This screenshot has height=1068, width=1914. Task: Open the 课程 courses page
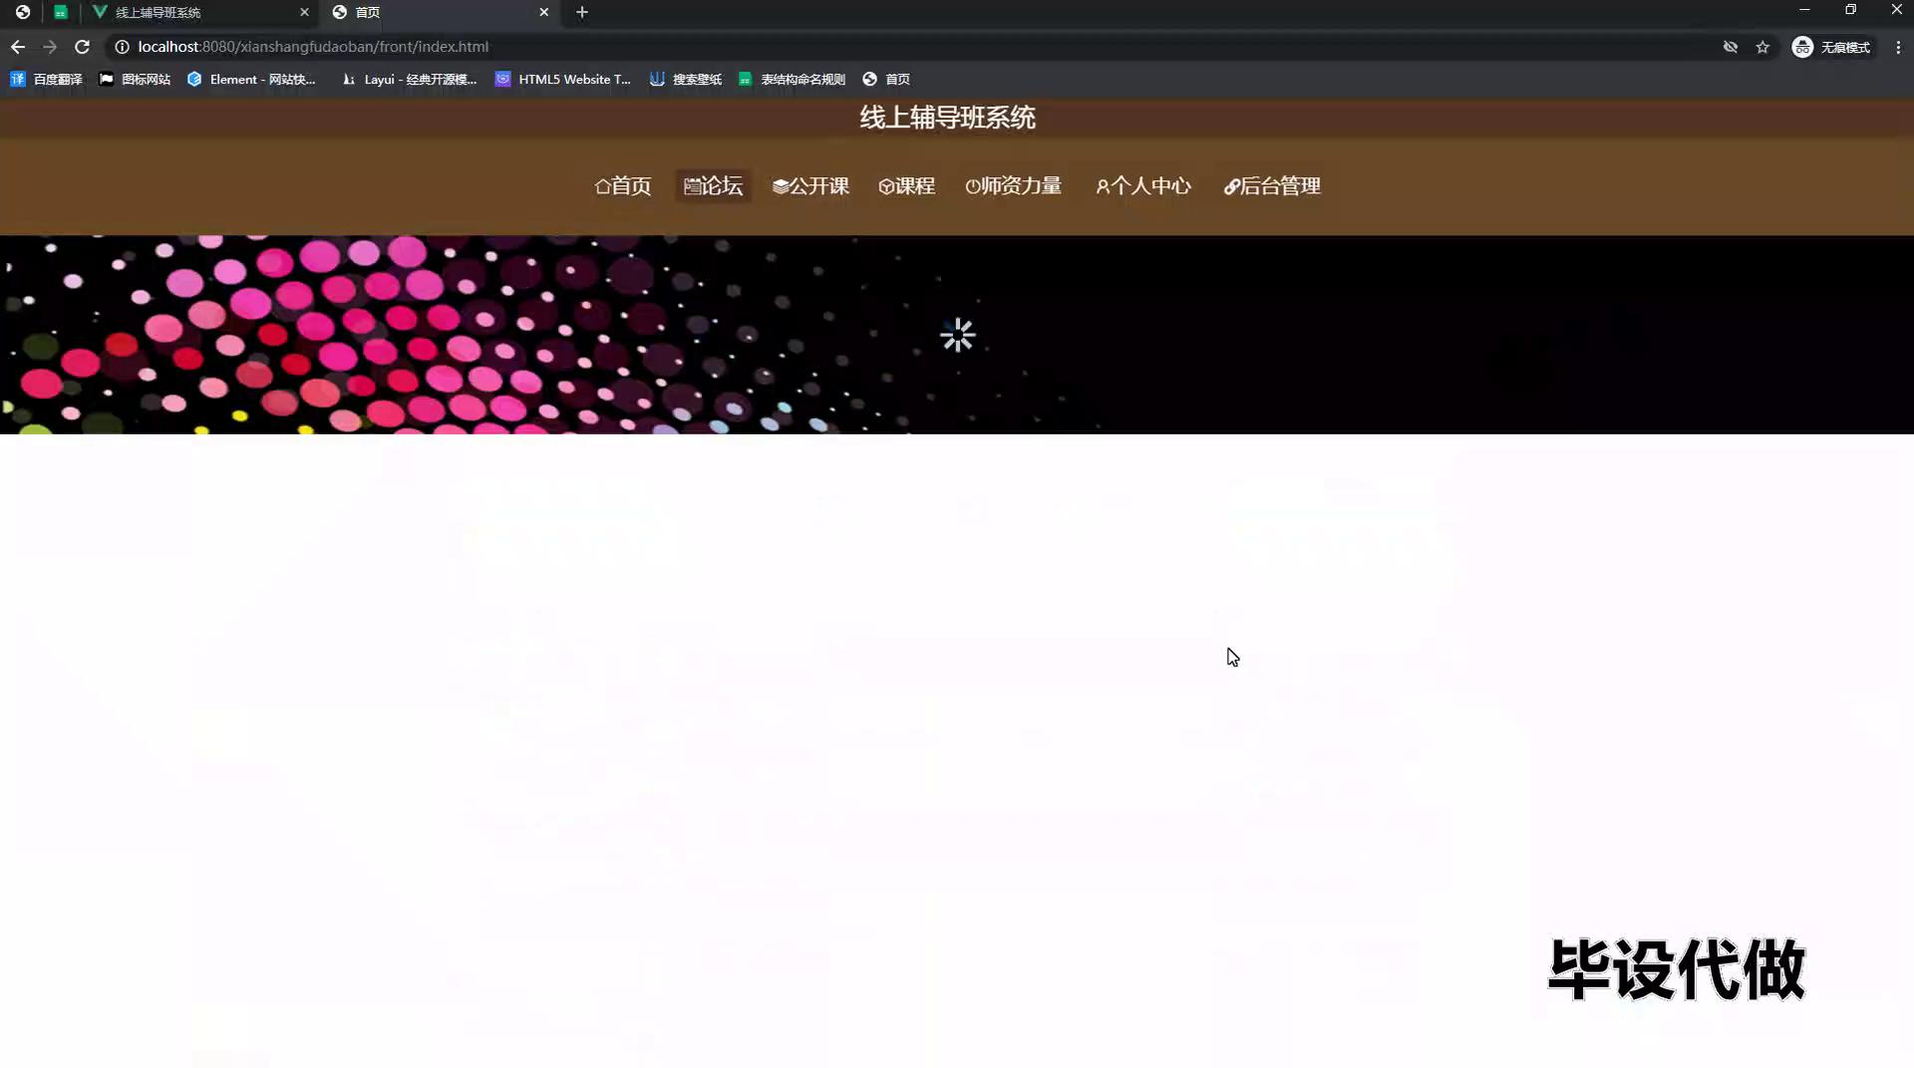pyautogui.click(x=906, y=186)
